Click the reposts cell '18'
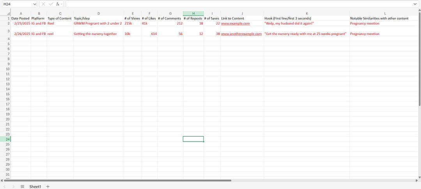Viewport: 421px width, 189px height. 193,24
